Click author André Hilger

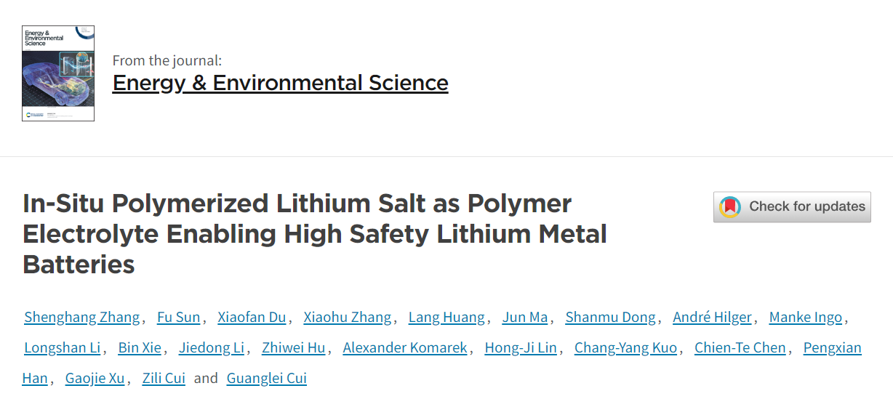tap(713, 317)
